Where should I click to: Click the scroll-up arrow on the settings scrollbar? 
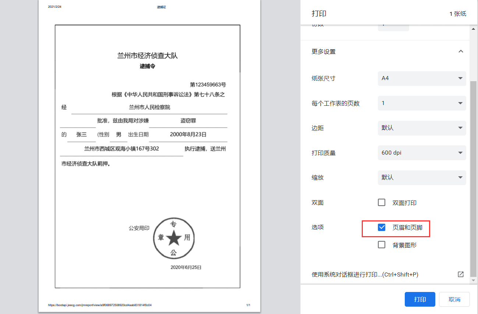[x=474, y=29]
